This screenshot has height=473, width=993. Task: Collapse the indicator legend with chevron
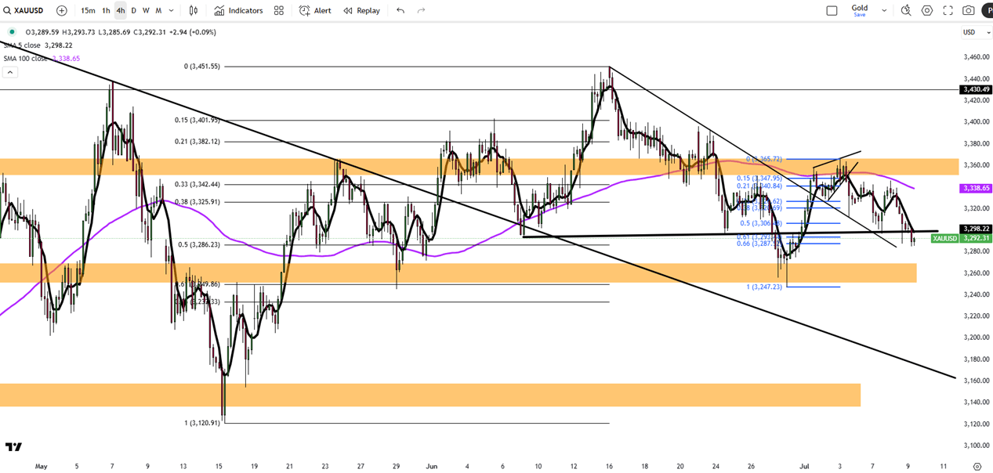[x=9, y=72]
